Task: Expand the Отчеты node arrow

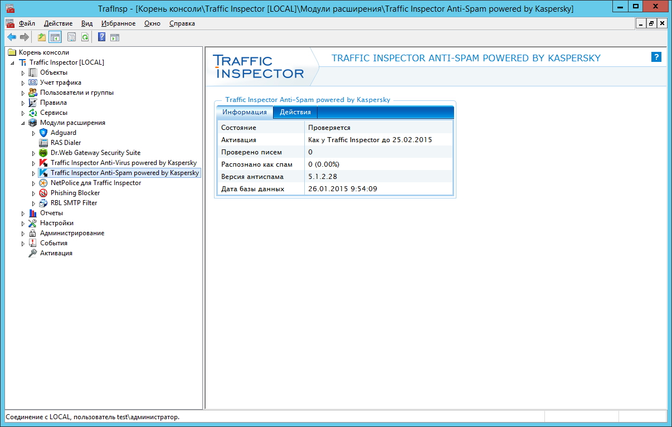Action: tap(23, 213)
